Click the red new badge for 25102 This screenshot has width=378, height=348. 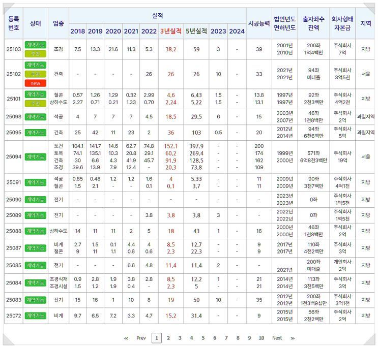pos(36,83)
